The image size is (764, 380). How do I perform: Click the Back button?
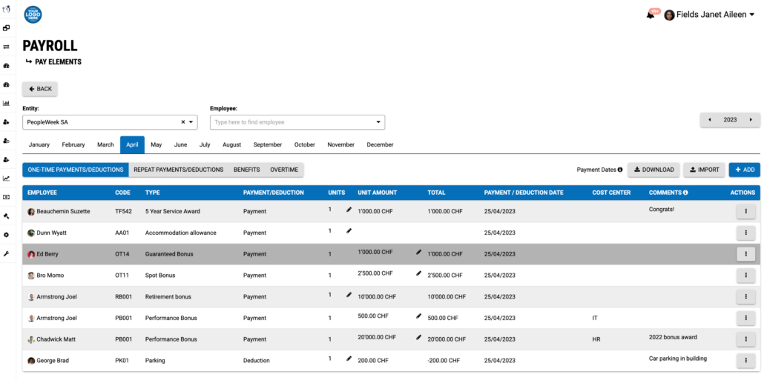pos(40,89)
